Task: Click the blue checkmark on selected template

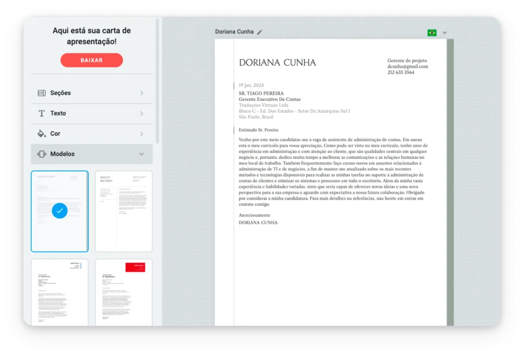Action: coord(59,211)
